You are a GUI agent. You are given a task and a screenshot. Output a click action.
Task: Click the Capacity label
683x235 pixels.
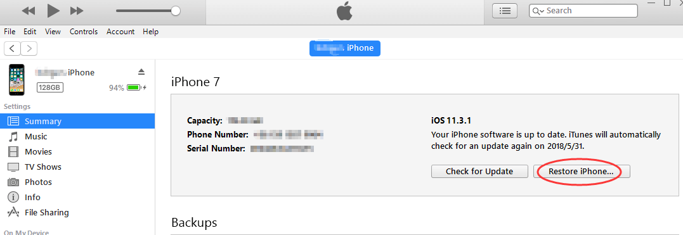[205, 121]
